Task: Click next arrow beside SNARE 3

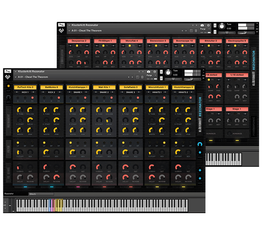Action: (139, 92)
